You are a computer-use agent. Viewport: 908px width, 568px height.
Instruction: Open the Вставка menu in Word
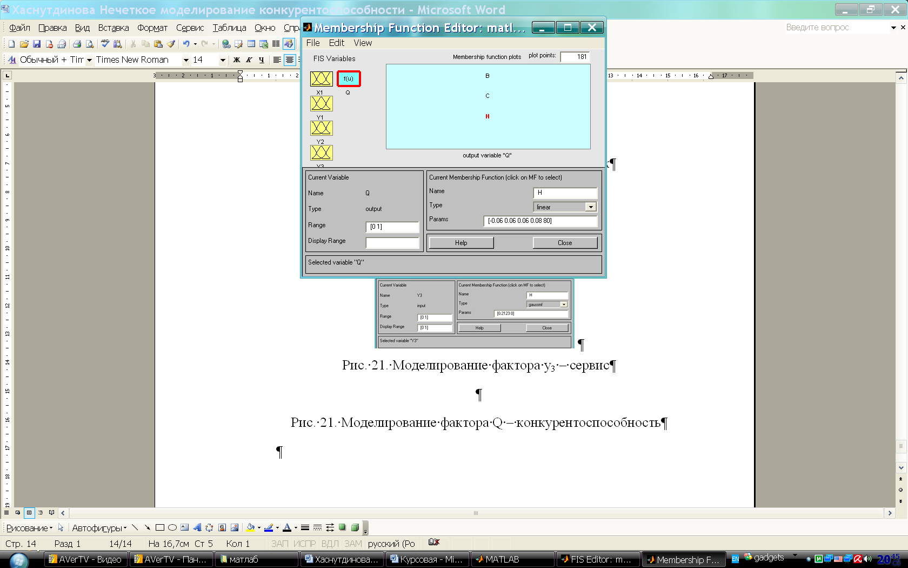point(113,28)
